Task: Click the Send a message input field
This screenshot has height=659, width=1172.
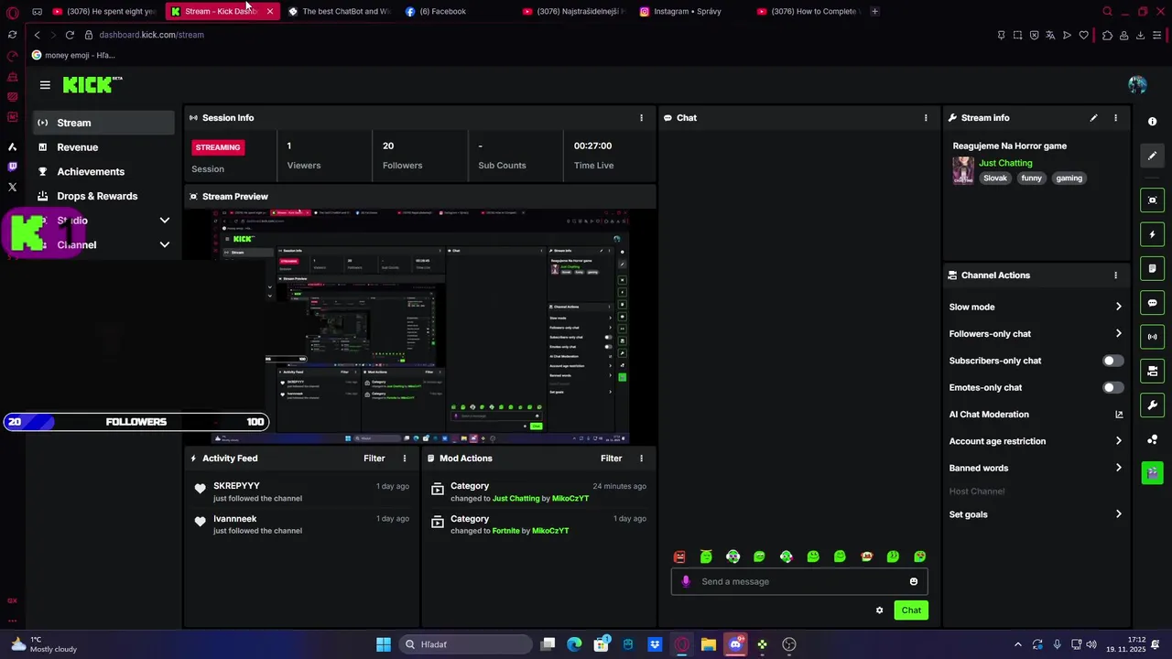Action: point(798,582)
